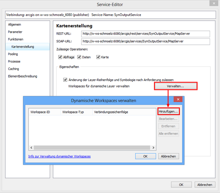Open Info zur Verwaltung dynamischer Workspaces link
This screenshot has height=193, width=220.
pyautogui.click(x=59, y=156)
